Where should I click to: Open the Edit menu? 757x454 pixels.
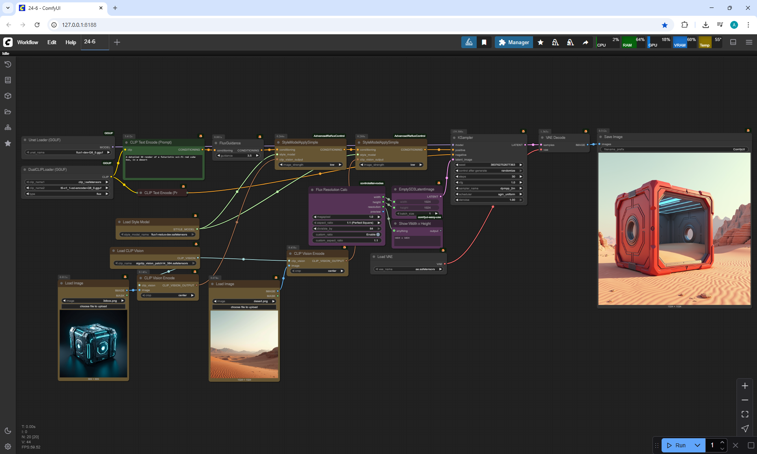pyautogui.click(x=52, y=42)
